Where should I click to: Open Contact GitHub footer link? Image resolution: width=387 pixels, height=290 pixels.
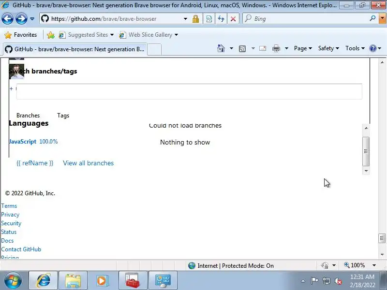(x=21, y=249)
